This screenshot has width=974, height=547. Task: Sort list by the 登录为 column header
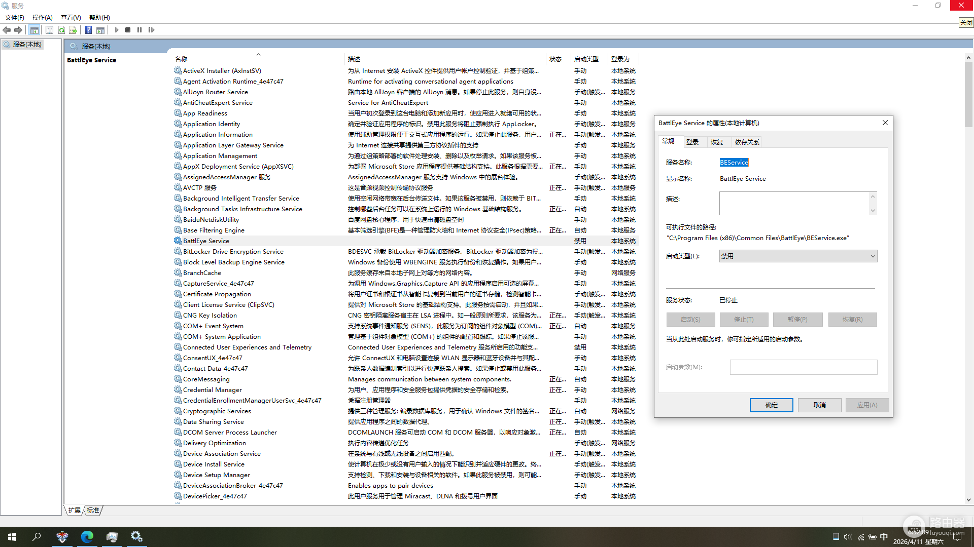[x=623, y=59]
